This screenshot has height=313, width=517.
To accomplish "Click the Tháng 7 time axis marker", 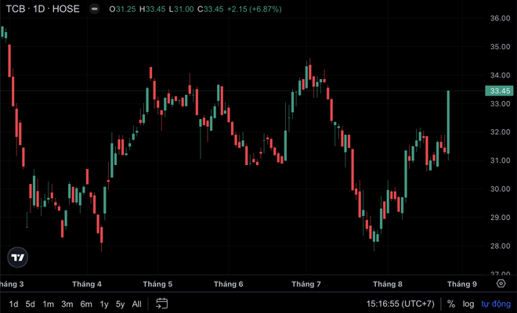I will tap(306, 284).
